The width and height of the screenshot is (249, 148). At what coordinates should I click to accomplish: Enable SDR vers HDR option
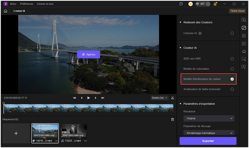(232, 59)
